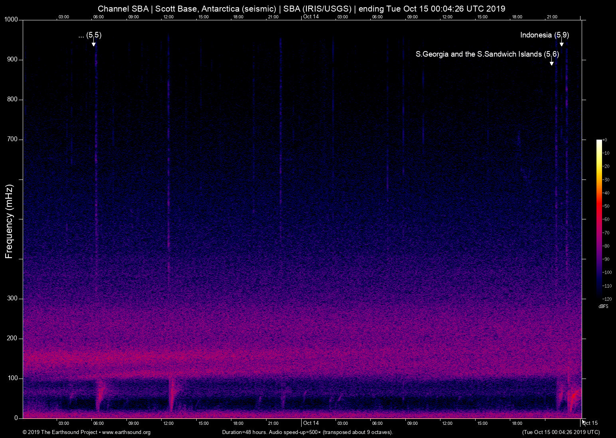Image resolution: width=616 pixels, height=438 pixels.
Task: Click the 'Frequency (mHz)' axis title
Action: (x=9, y=221)
